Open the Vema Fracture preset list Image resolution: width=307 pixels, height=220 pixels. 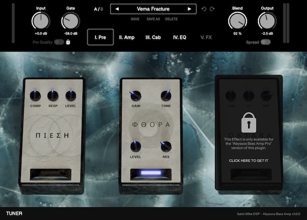(153, 9)
